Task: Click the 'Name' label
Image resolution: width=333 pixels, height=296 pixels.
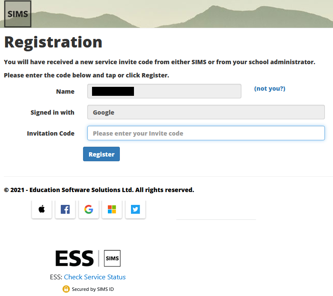Action: 65,92
